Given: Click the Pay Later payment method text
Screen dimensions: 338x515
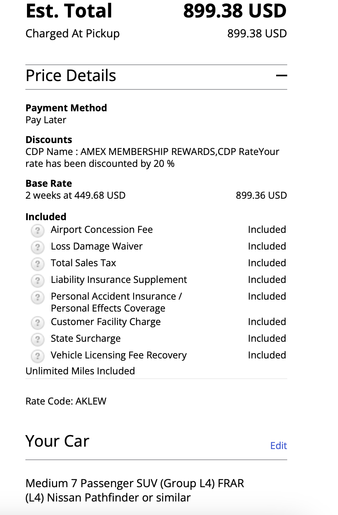Looking at the screenshot, I should (x=46, y=120).
